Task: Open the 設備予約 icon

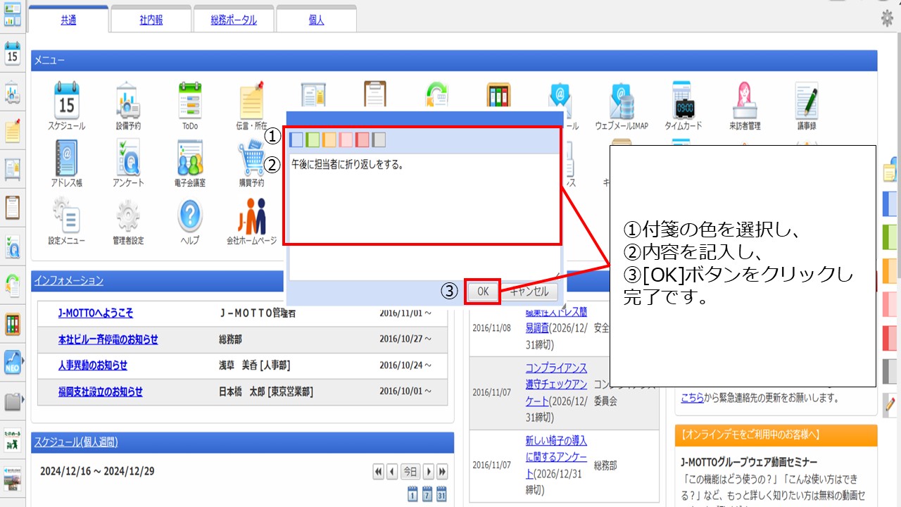Action: pos(128,101)
